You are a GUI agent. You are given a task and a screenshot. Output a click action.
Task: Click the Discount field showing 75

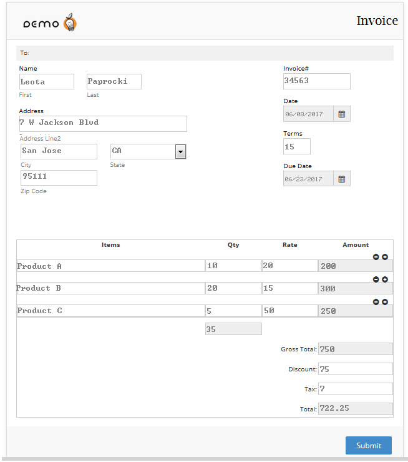[x=355, y=369]
